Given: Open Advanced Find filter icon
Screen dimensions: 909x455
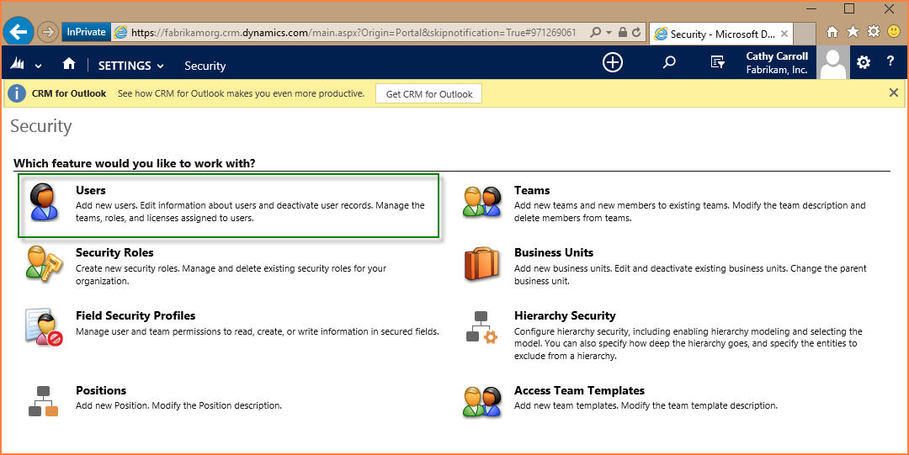Looking at the screenshot, I should (x=717, y=62).
